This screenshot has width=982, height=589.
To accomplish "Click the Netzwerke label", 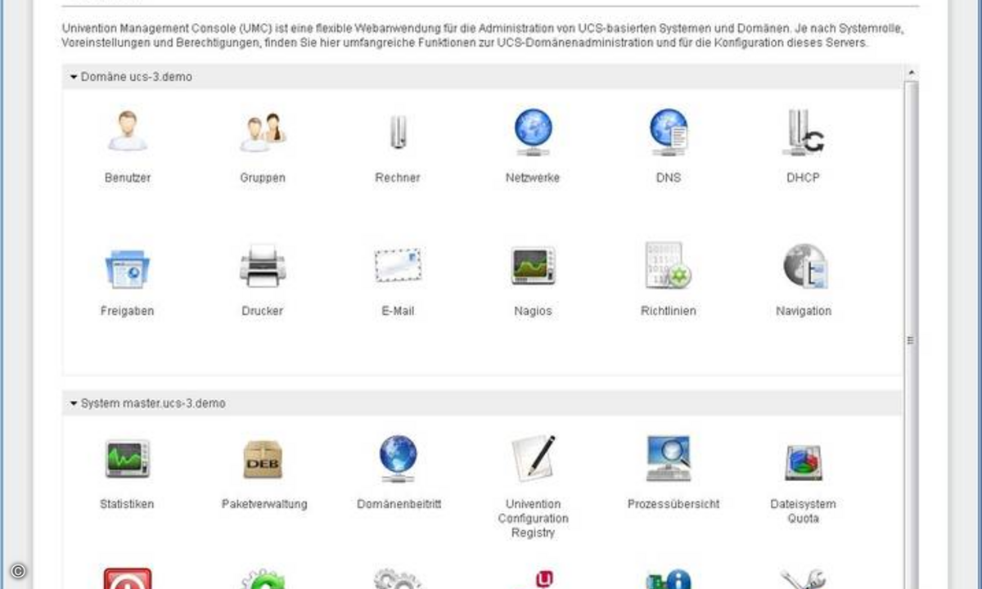I will [533, 178].
